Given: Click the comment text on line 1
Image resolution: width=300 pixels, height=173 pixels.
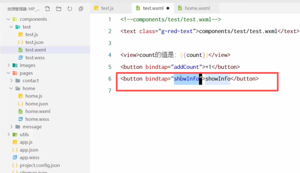Looking at the screenshot, I should [171, 20].
